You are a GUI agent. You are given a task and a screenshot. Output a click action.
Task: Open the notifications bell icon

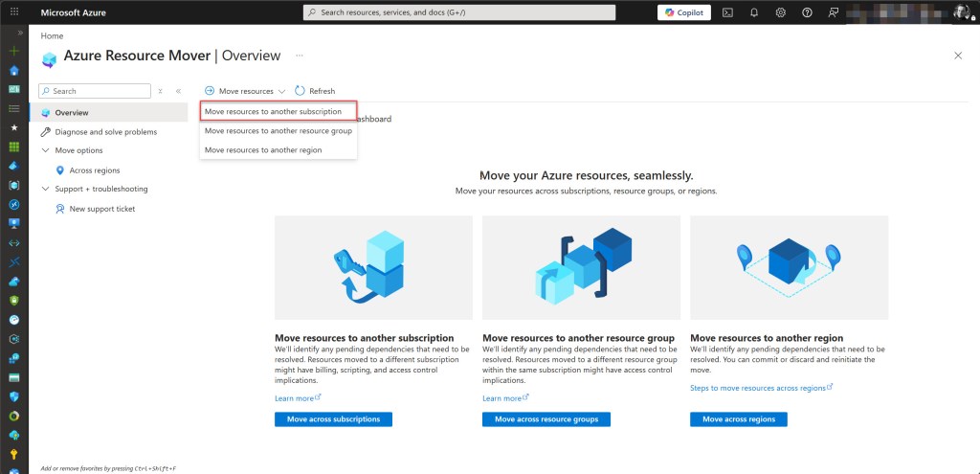754,12
